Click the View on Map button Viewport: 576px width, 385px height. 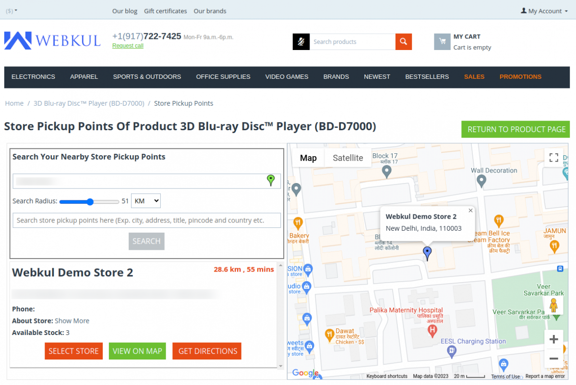point(137,351)
